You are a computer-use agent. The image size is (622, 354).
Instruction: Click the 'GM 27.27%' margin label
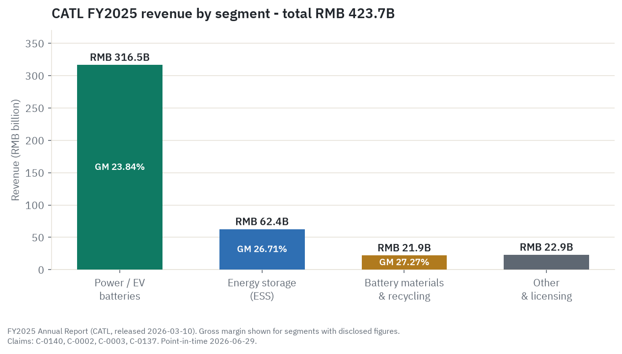click(404, 262)
